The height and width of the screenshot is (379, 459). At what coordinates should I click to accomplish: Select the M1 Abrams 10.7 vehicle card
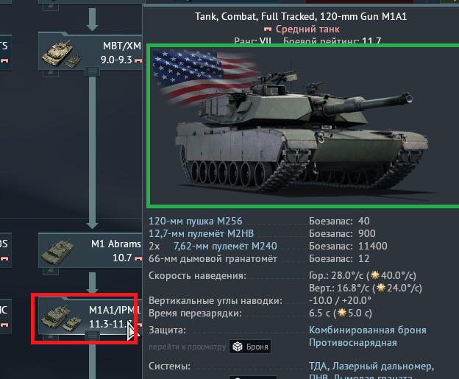click(x=90, y=251)
